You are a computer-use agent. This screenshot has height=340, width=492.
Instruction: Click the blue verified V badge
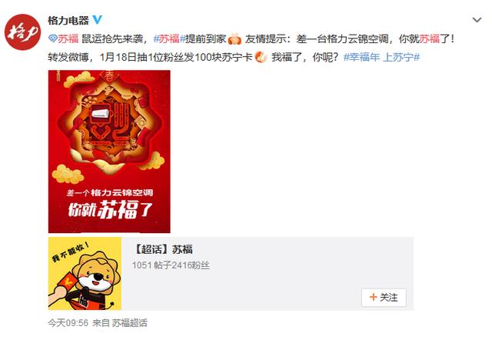[98, 20]
